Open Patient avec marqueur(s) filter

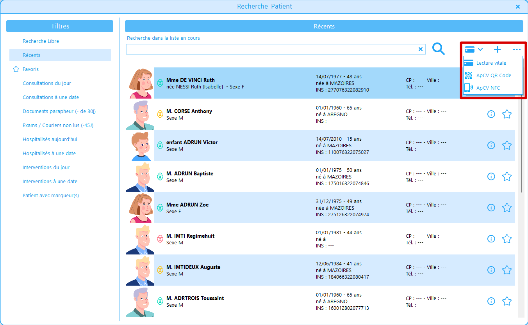pyautogui.click(x=51, y=196)
